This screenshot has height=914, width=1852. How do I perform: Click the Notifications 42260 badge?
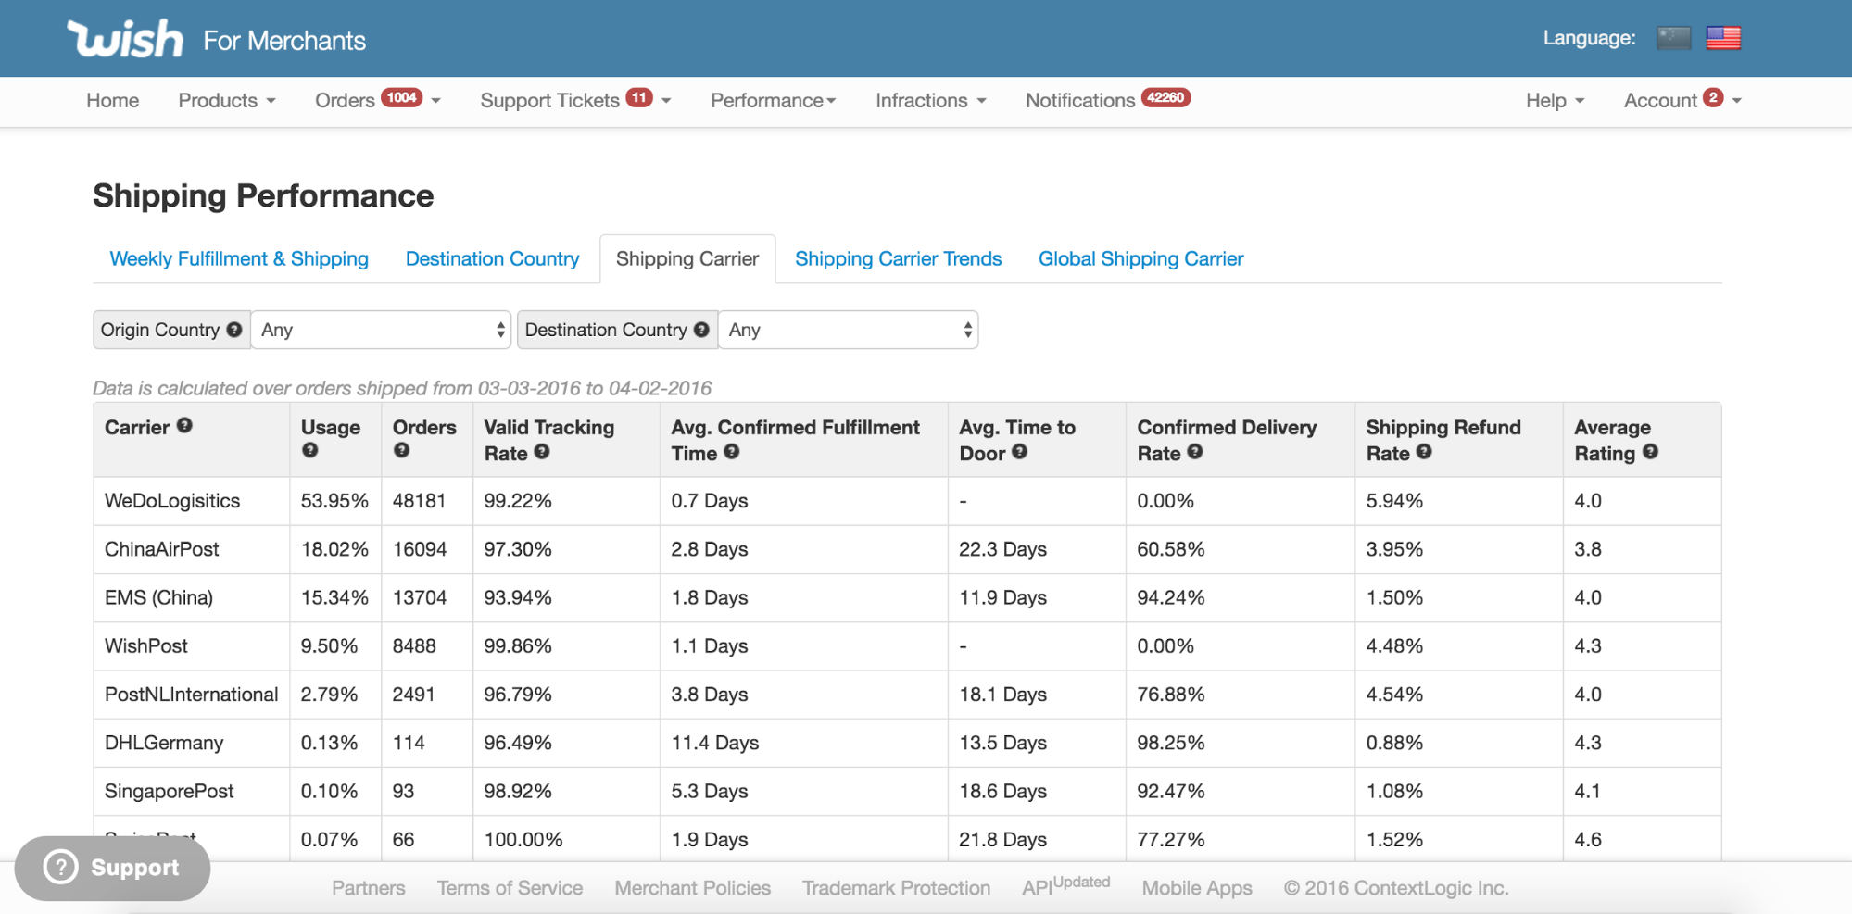(x=1165, y=98)
